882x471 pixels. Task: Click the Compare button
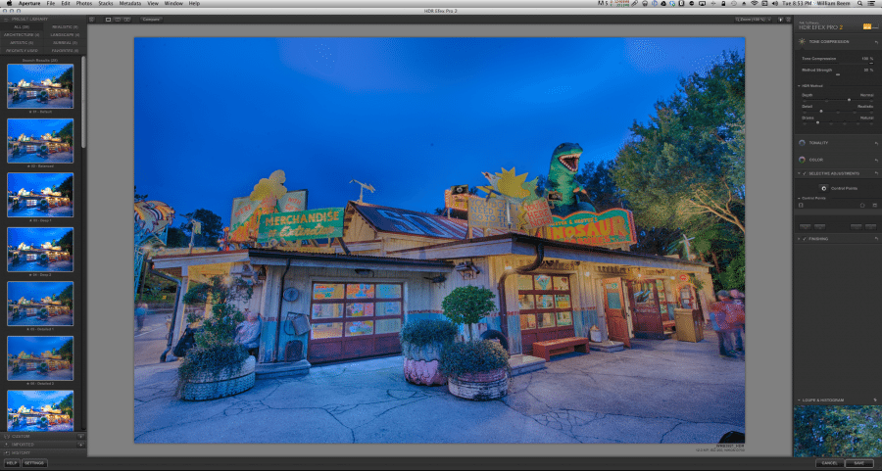pyautogui.click(x=151, y=20)
